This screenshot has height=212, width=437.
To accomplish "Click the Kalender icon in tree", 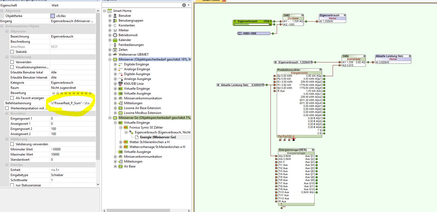I will [115, 40].
